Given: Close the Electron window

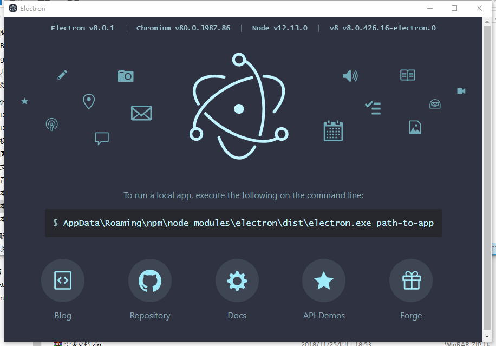Looking at the screenshot, I should (479, 8).
